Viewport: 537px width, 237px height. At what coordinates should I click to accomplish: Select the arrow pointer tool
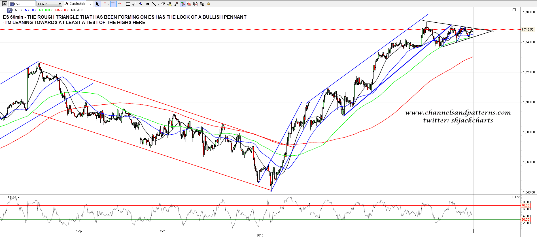(x=97, y=4)
